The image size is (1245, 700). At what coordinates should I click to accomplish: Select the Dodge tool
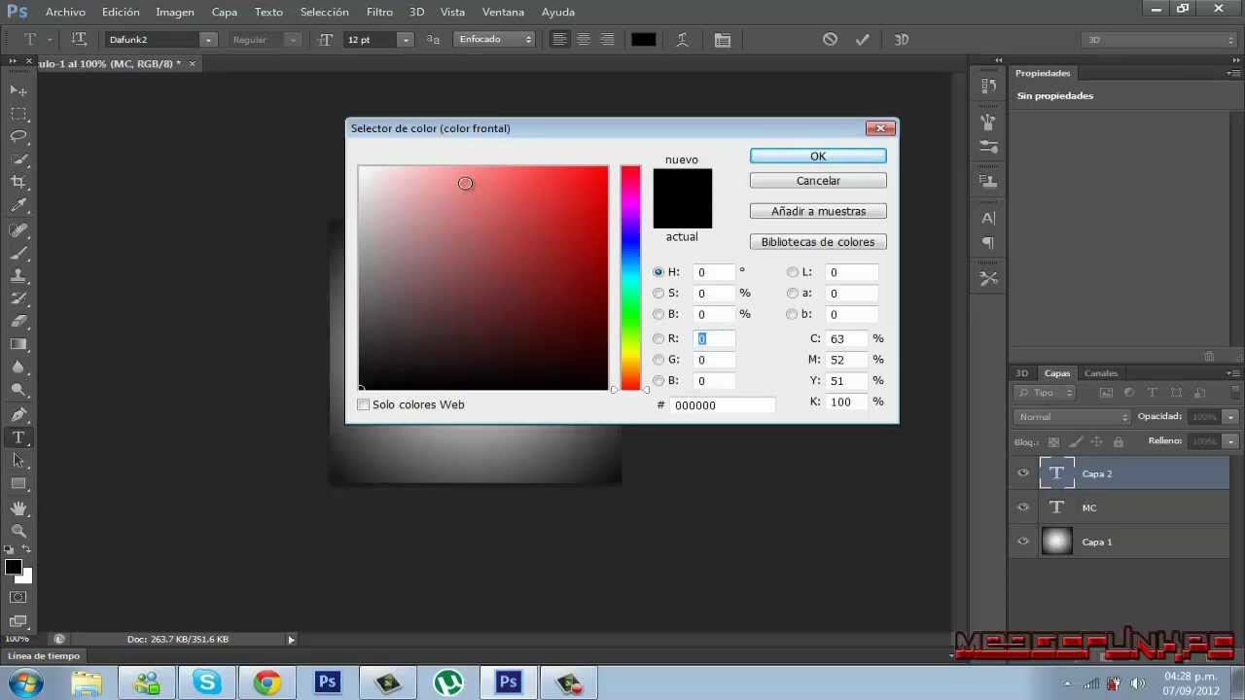point(18,391)
